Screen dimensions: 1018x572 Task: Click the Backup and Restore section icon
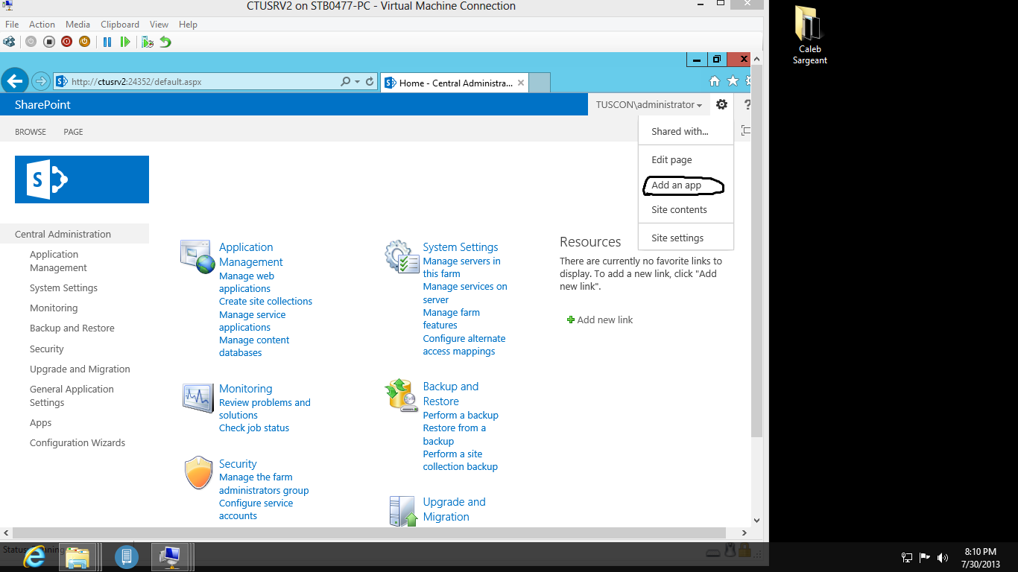[401, 395]
